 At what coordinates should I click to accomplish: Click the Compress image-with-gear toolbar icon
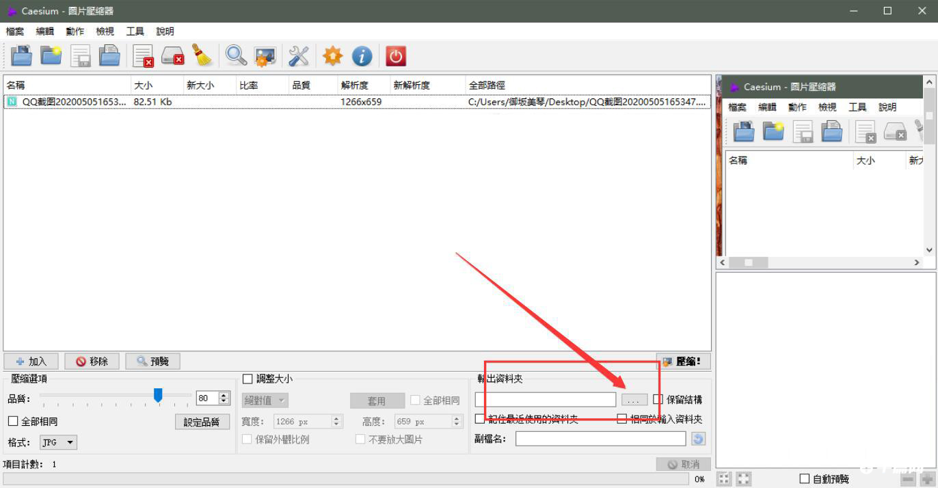[x=265, y=55]
